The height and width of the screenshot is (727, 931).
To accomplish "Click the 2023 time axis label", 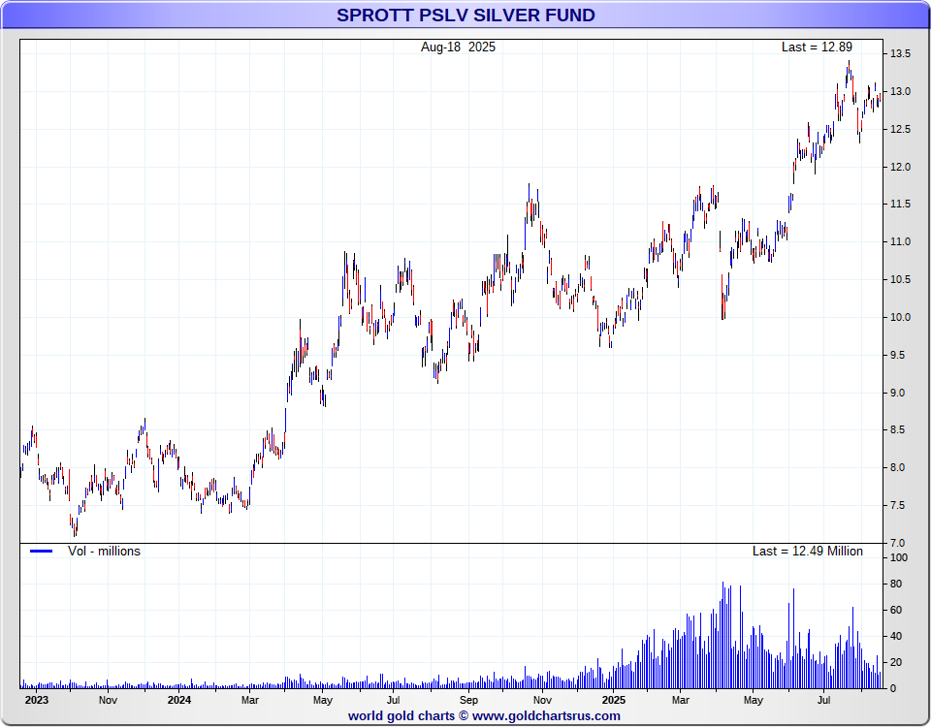I will (36, 700).
